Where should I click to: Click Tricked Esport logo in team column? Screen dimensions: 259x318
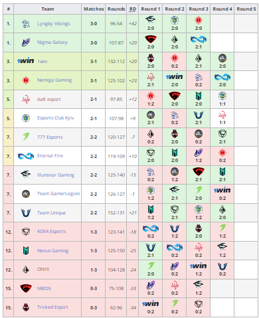pos(26,307)
